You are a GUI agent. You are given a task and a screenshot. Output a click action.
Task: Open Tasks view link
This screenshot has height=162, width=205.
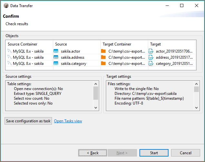[x=68, y=121]
